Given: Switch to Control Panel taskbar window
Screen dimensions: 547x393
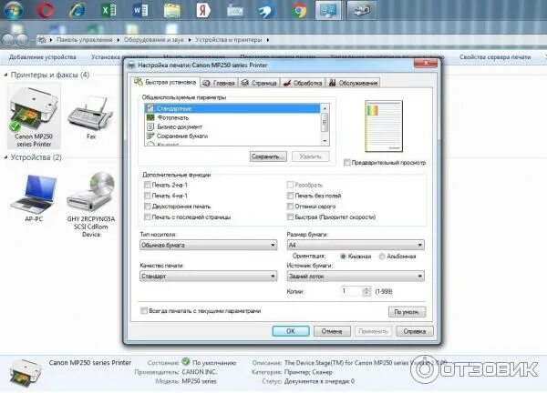Looking at the screenshot, I should pos(327,10).
